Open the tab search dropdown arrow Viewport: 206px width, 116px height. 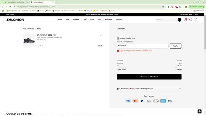[x=2, y=2]
